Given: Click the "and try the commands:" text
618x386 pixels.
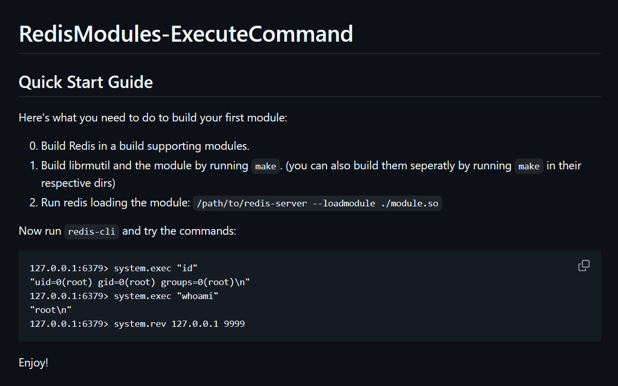Looking at the screenshot, I should pyautogui.click(x=179, y=231).
